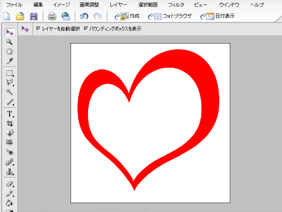Select the Eraser tool
Image resolution: width=282 pixels, height=212 pixels.
9,184
